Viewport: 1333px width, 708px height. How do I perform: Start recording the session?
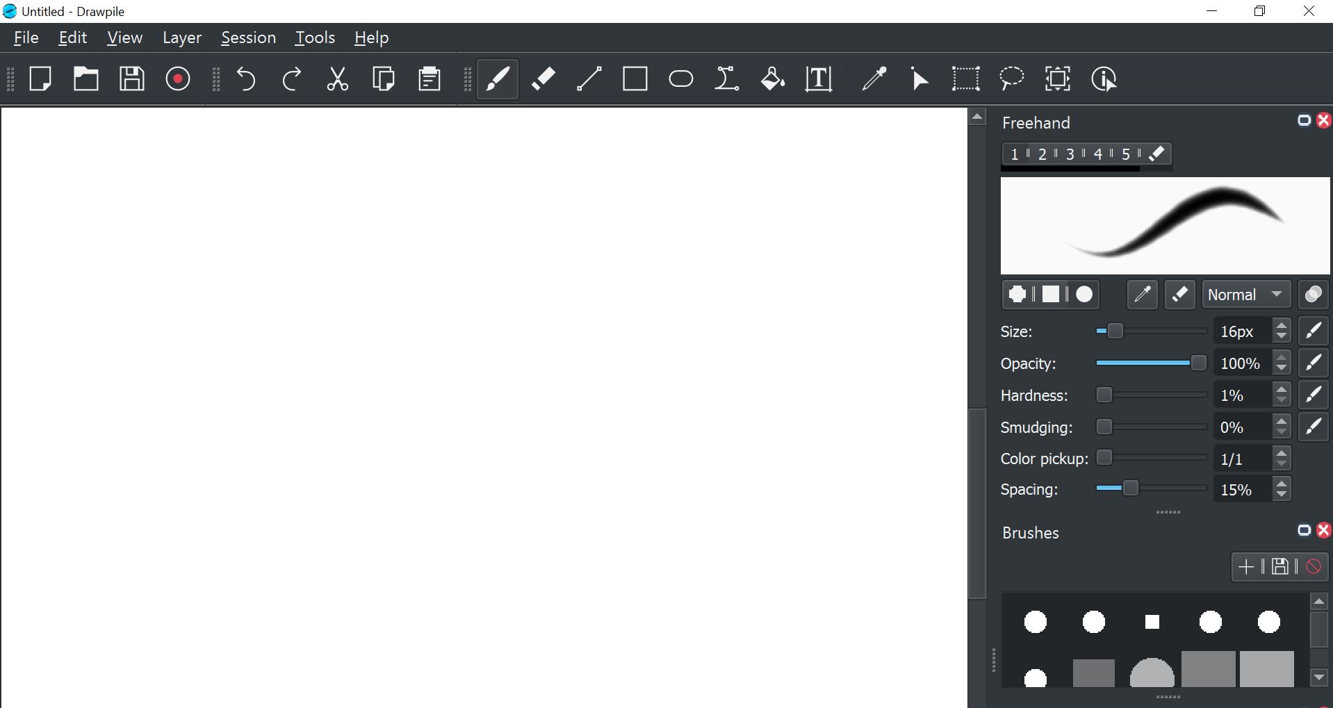click(178, 79)
